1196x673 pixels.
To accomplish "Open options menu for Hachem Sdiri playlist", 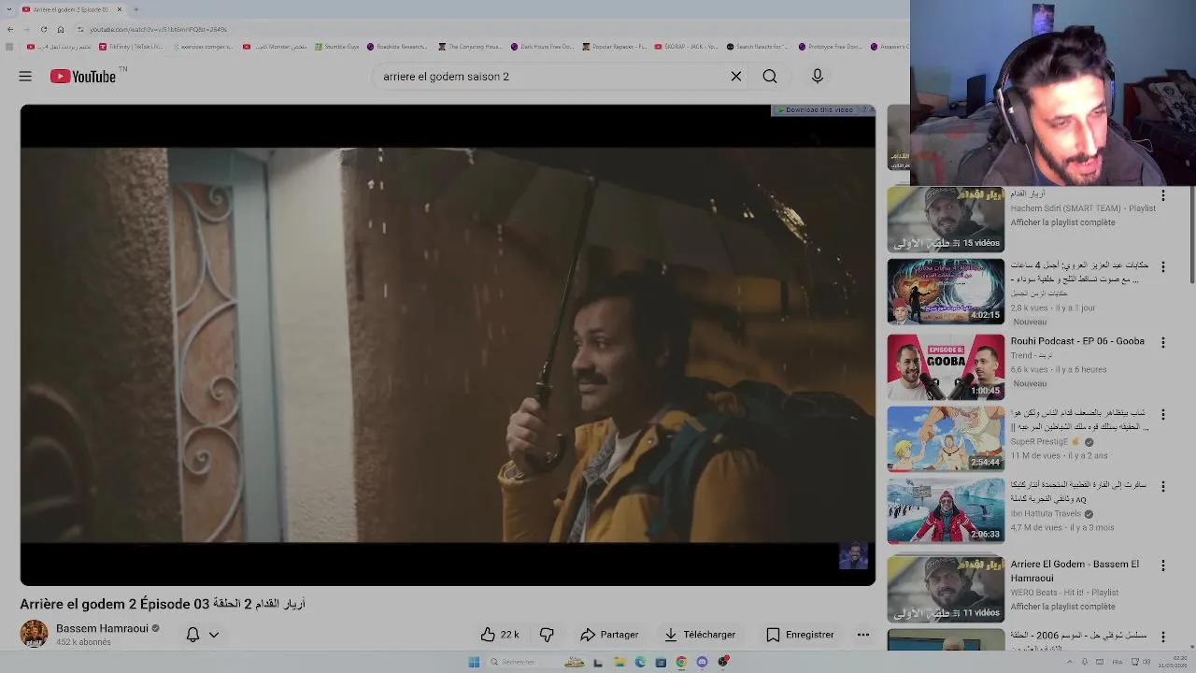I will [x=1163, y=196].
